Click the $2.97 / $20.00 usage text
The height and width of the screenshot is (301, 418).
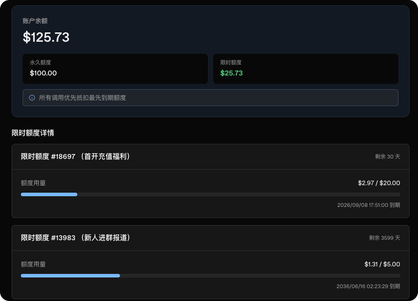click(379, 183)
